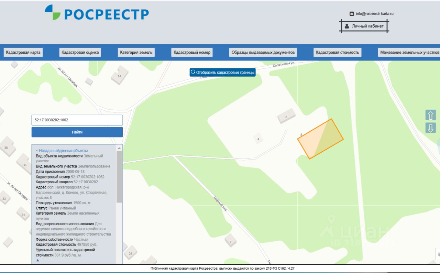Click building number 33 on map
The image size is (440, 273).
[x=4, y=198]
